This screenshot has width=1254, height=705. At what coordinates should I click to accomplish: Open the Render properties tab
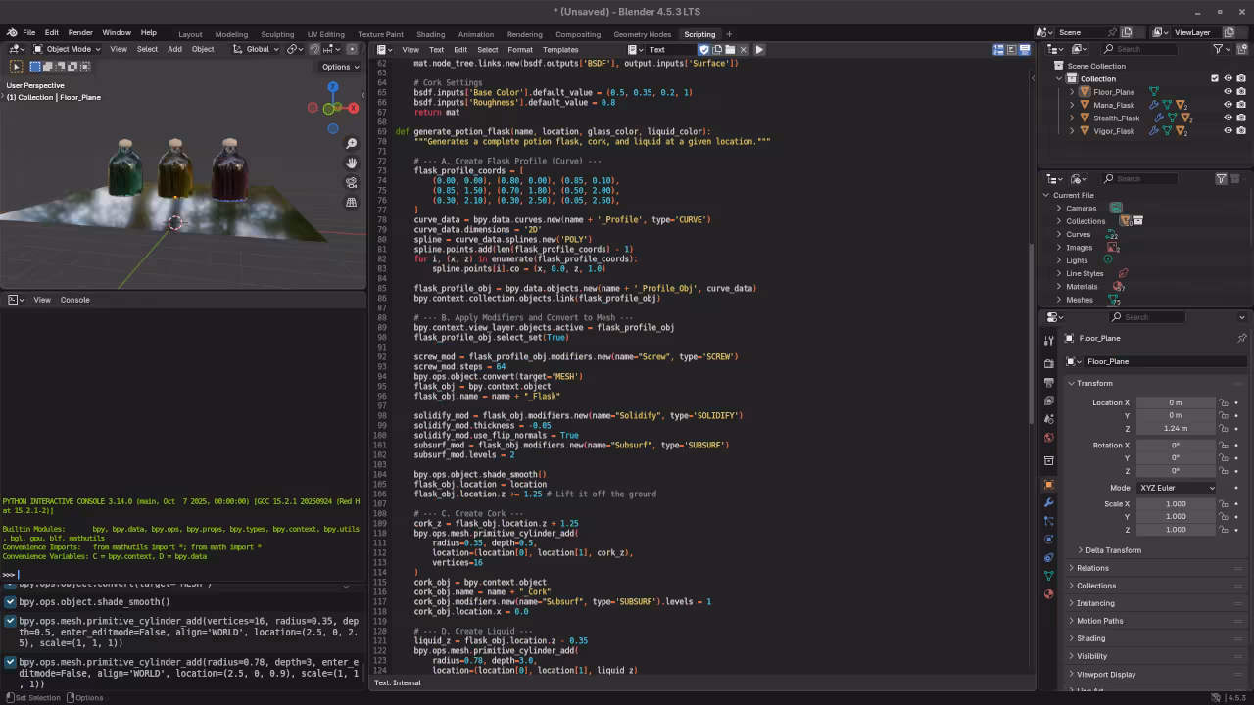pos(1049,360)
